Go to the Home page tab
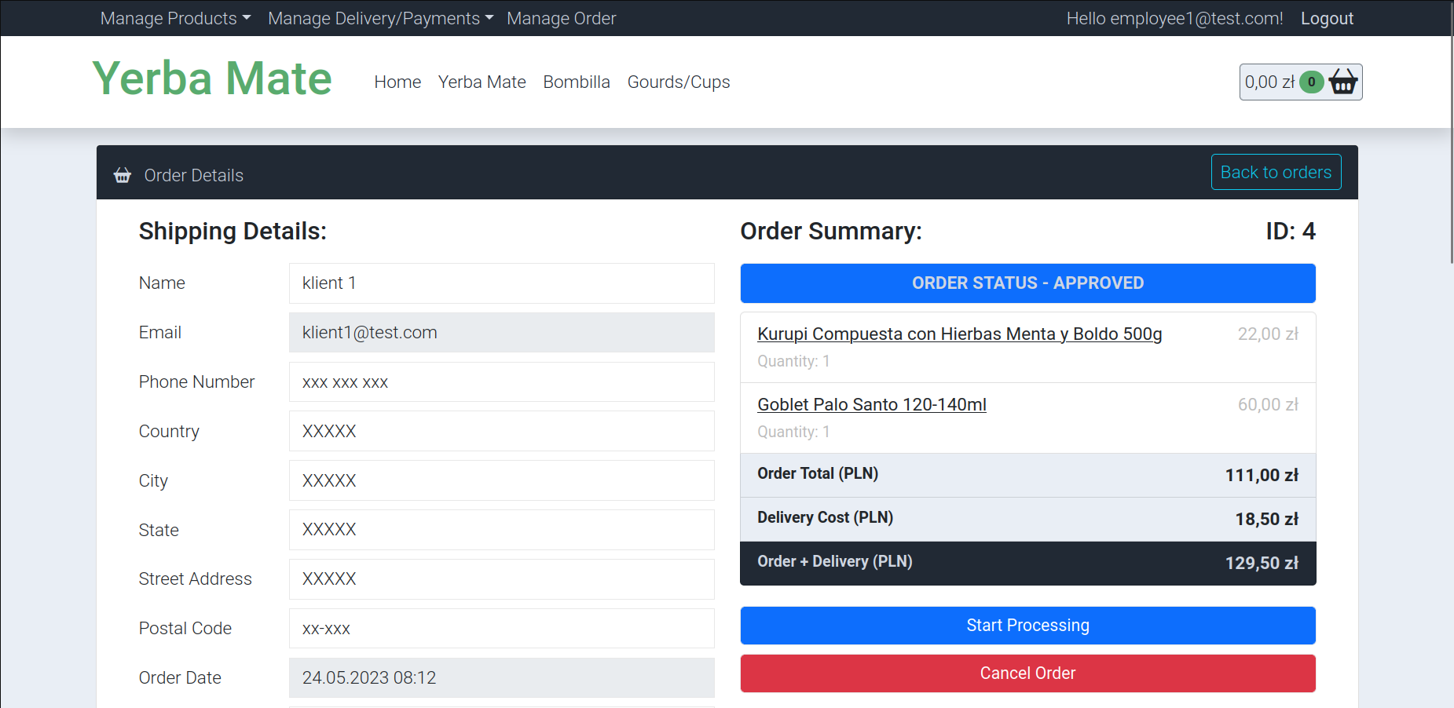 397,82
